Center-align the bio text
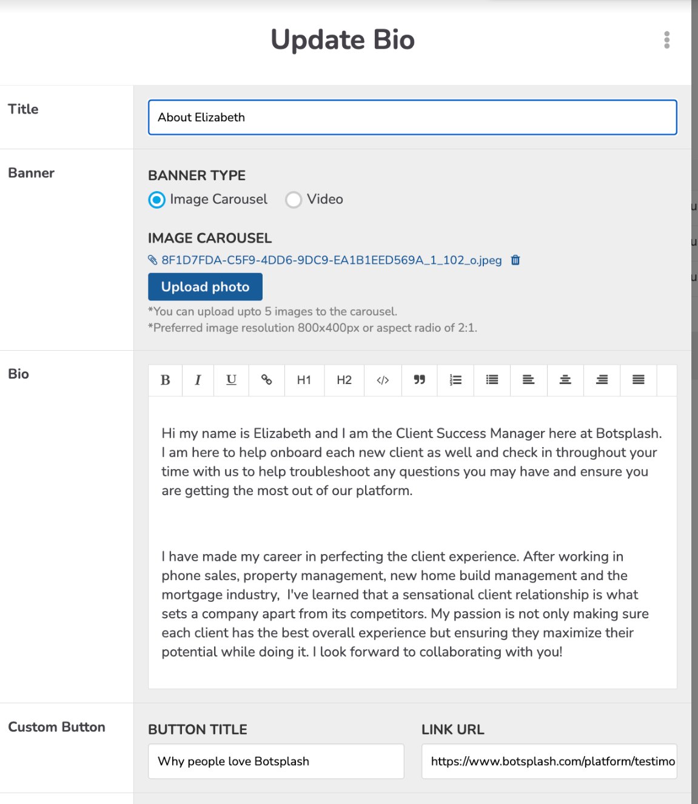This screenshot has height=804, width=698. click(x=565, y=380)
